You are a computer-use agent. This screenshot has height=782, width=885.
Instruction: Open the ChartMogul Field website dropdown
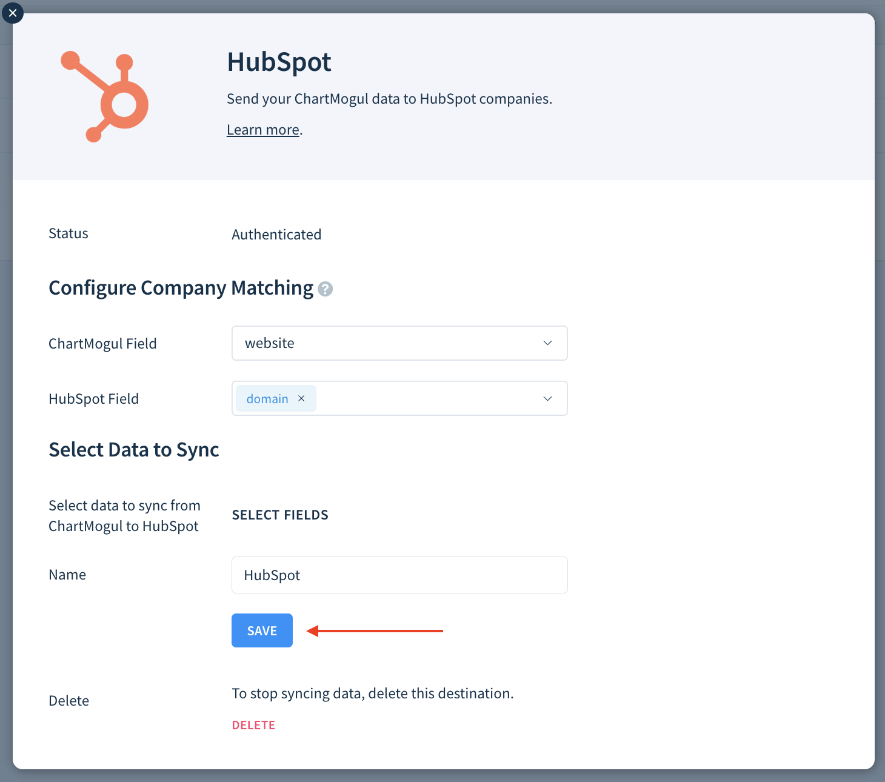click(399, 343)
